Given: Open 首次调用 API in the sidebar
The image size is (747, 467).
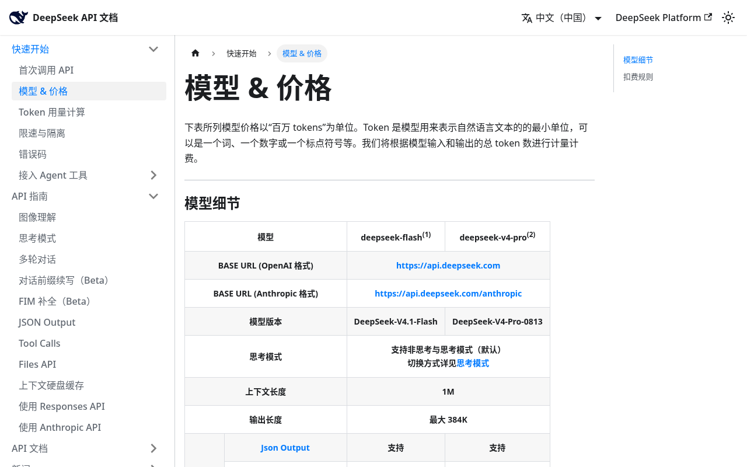Looking at the screenshot, I should (89, 70).
